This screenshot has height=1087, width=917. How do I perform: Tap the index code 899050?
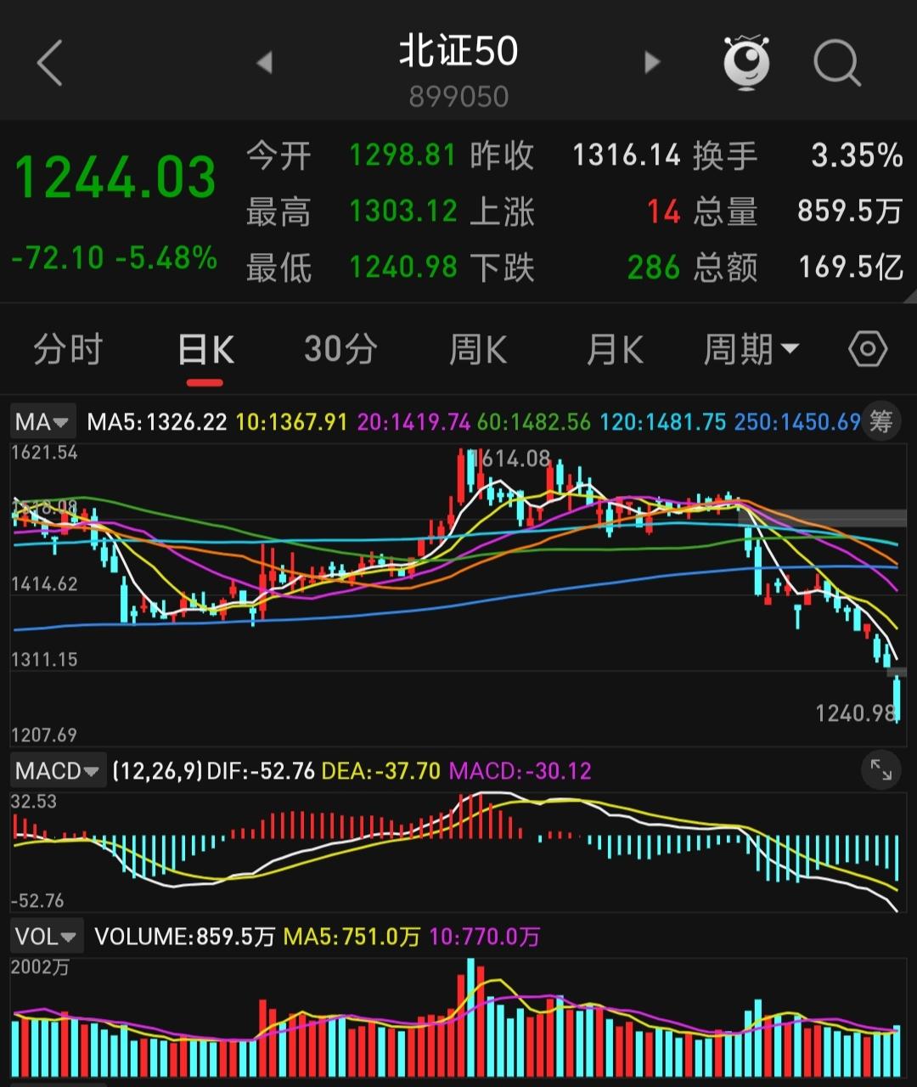coord(458,97)
